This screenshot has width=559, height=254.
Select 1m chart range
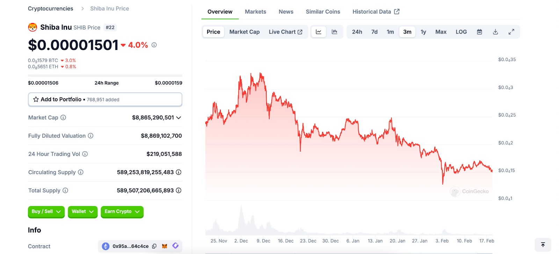(x=390, y=32)
